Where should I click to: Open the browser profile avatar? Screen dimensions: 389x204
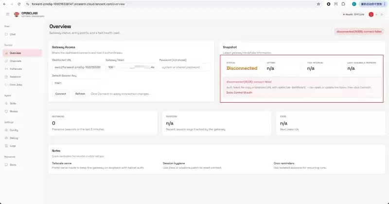point(354,4)
